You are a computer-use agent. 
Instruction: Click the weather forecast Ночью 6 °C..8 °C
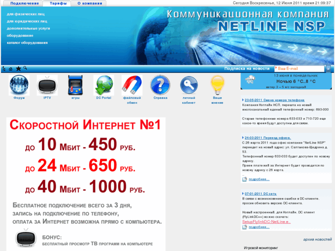(296, 82)
